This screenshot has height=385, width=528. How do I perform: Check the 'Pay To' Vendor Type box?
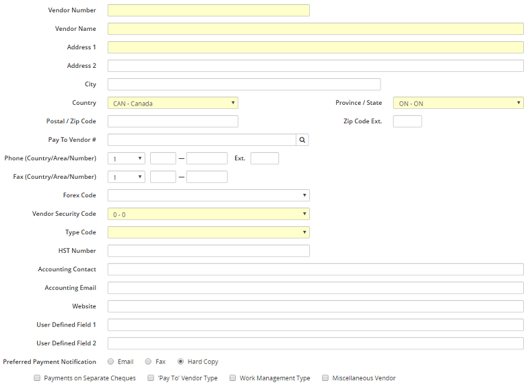click(151, 378)
